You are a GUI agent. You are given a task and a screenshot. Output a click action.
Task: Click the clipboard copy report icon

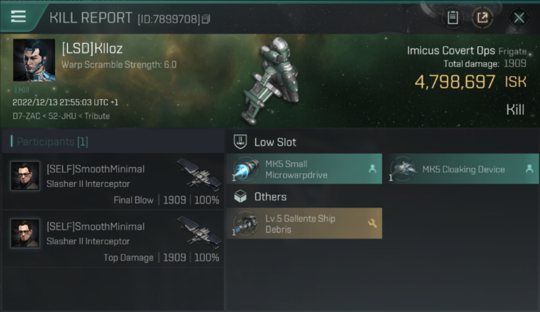pos(452,18)
